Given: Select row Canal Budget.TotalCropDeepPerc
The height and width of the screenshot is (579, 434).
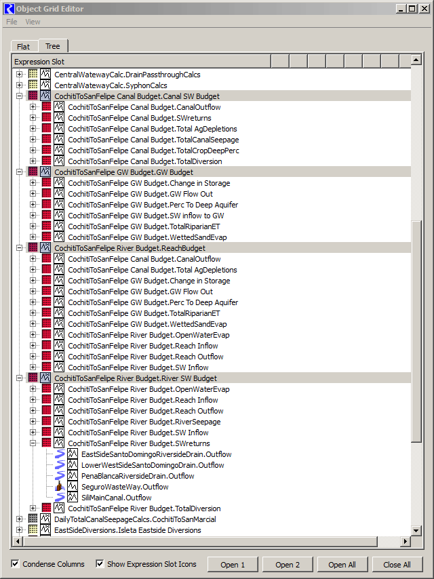Looking at the screenshot, I should coord(153,151).
